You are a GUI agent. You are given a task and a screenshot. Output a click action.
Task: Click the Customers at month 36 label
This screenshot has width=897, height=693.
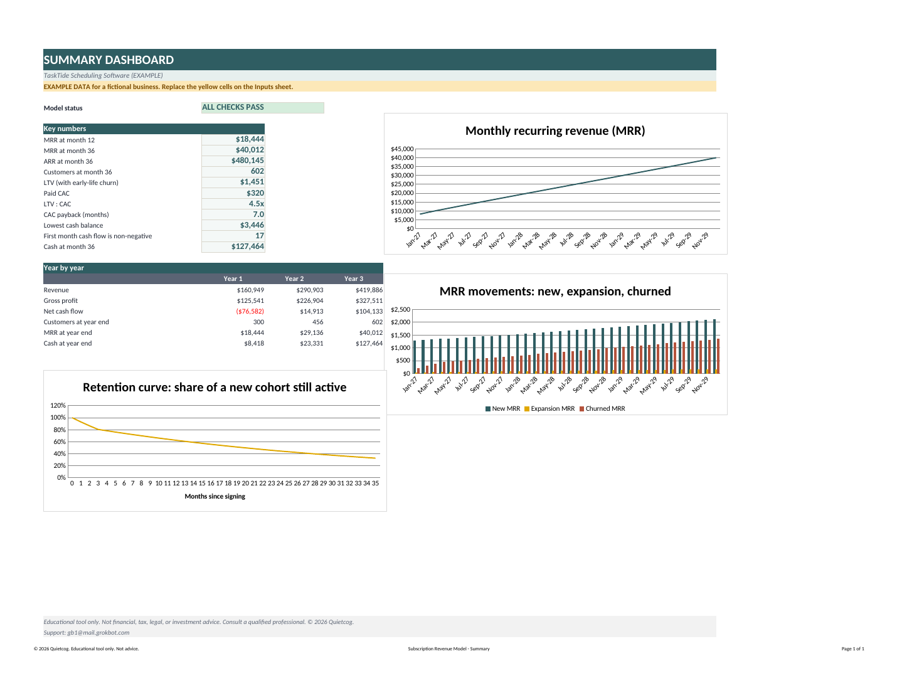(78, 172)
